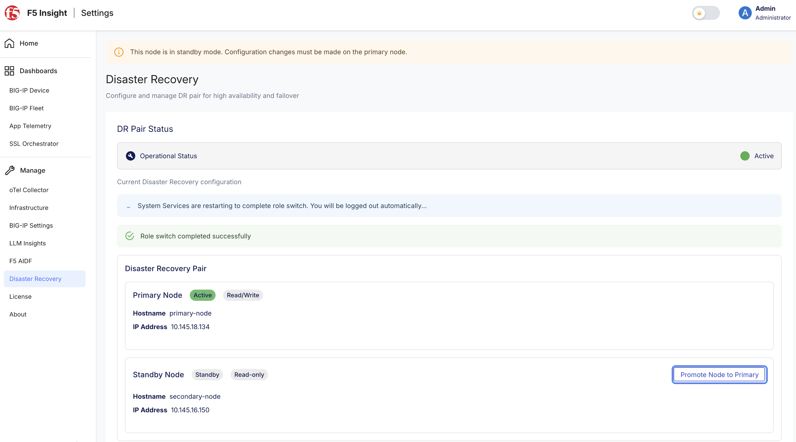Click the green Active badge on Primary Node

(x=202, y=295)
